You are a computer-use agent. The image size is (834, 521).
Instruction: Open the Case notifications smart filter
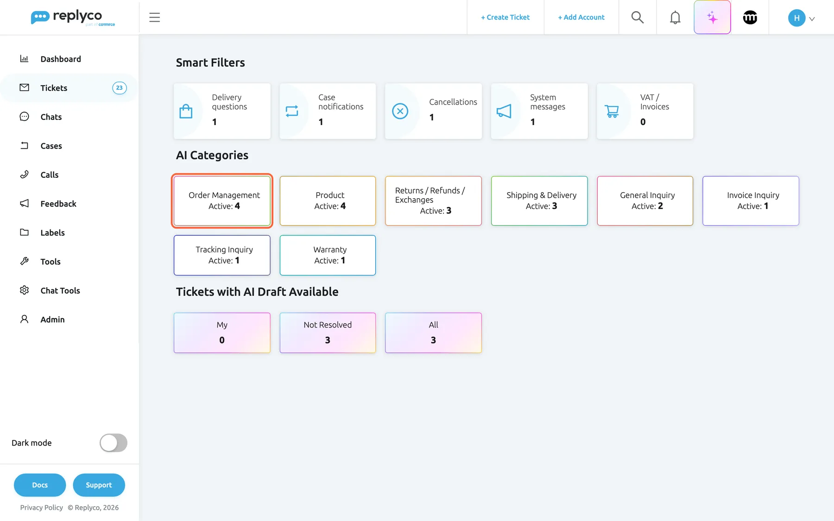pos(328,111)
